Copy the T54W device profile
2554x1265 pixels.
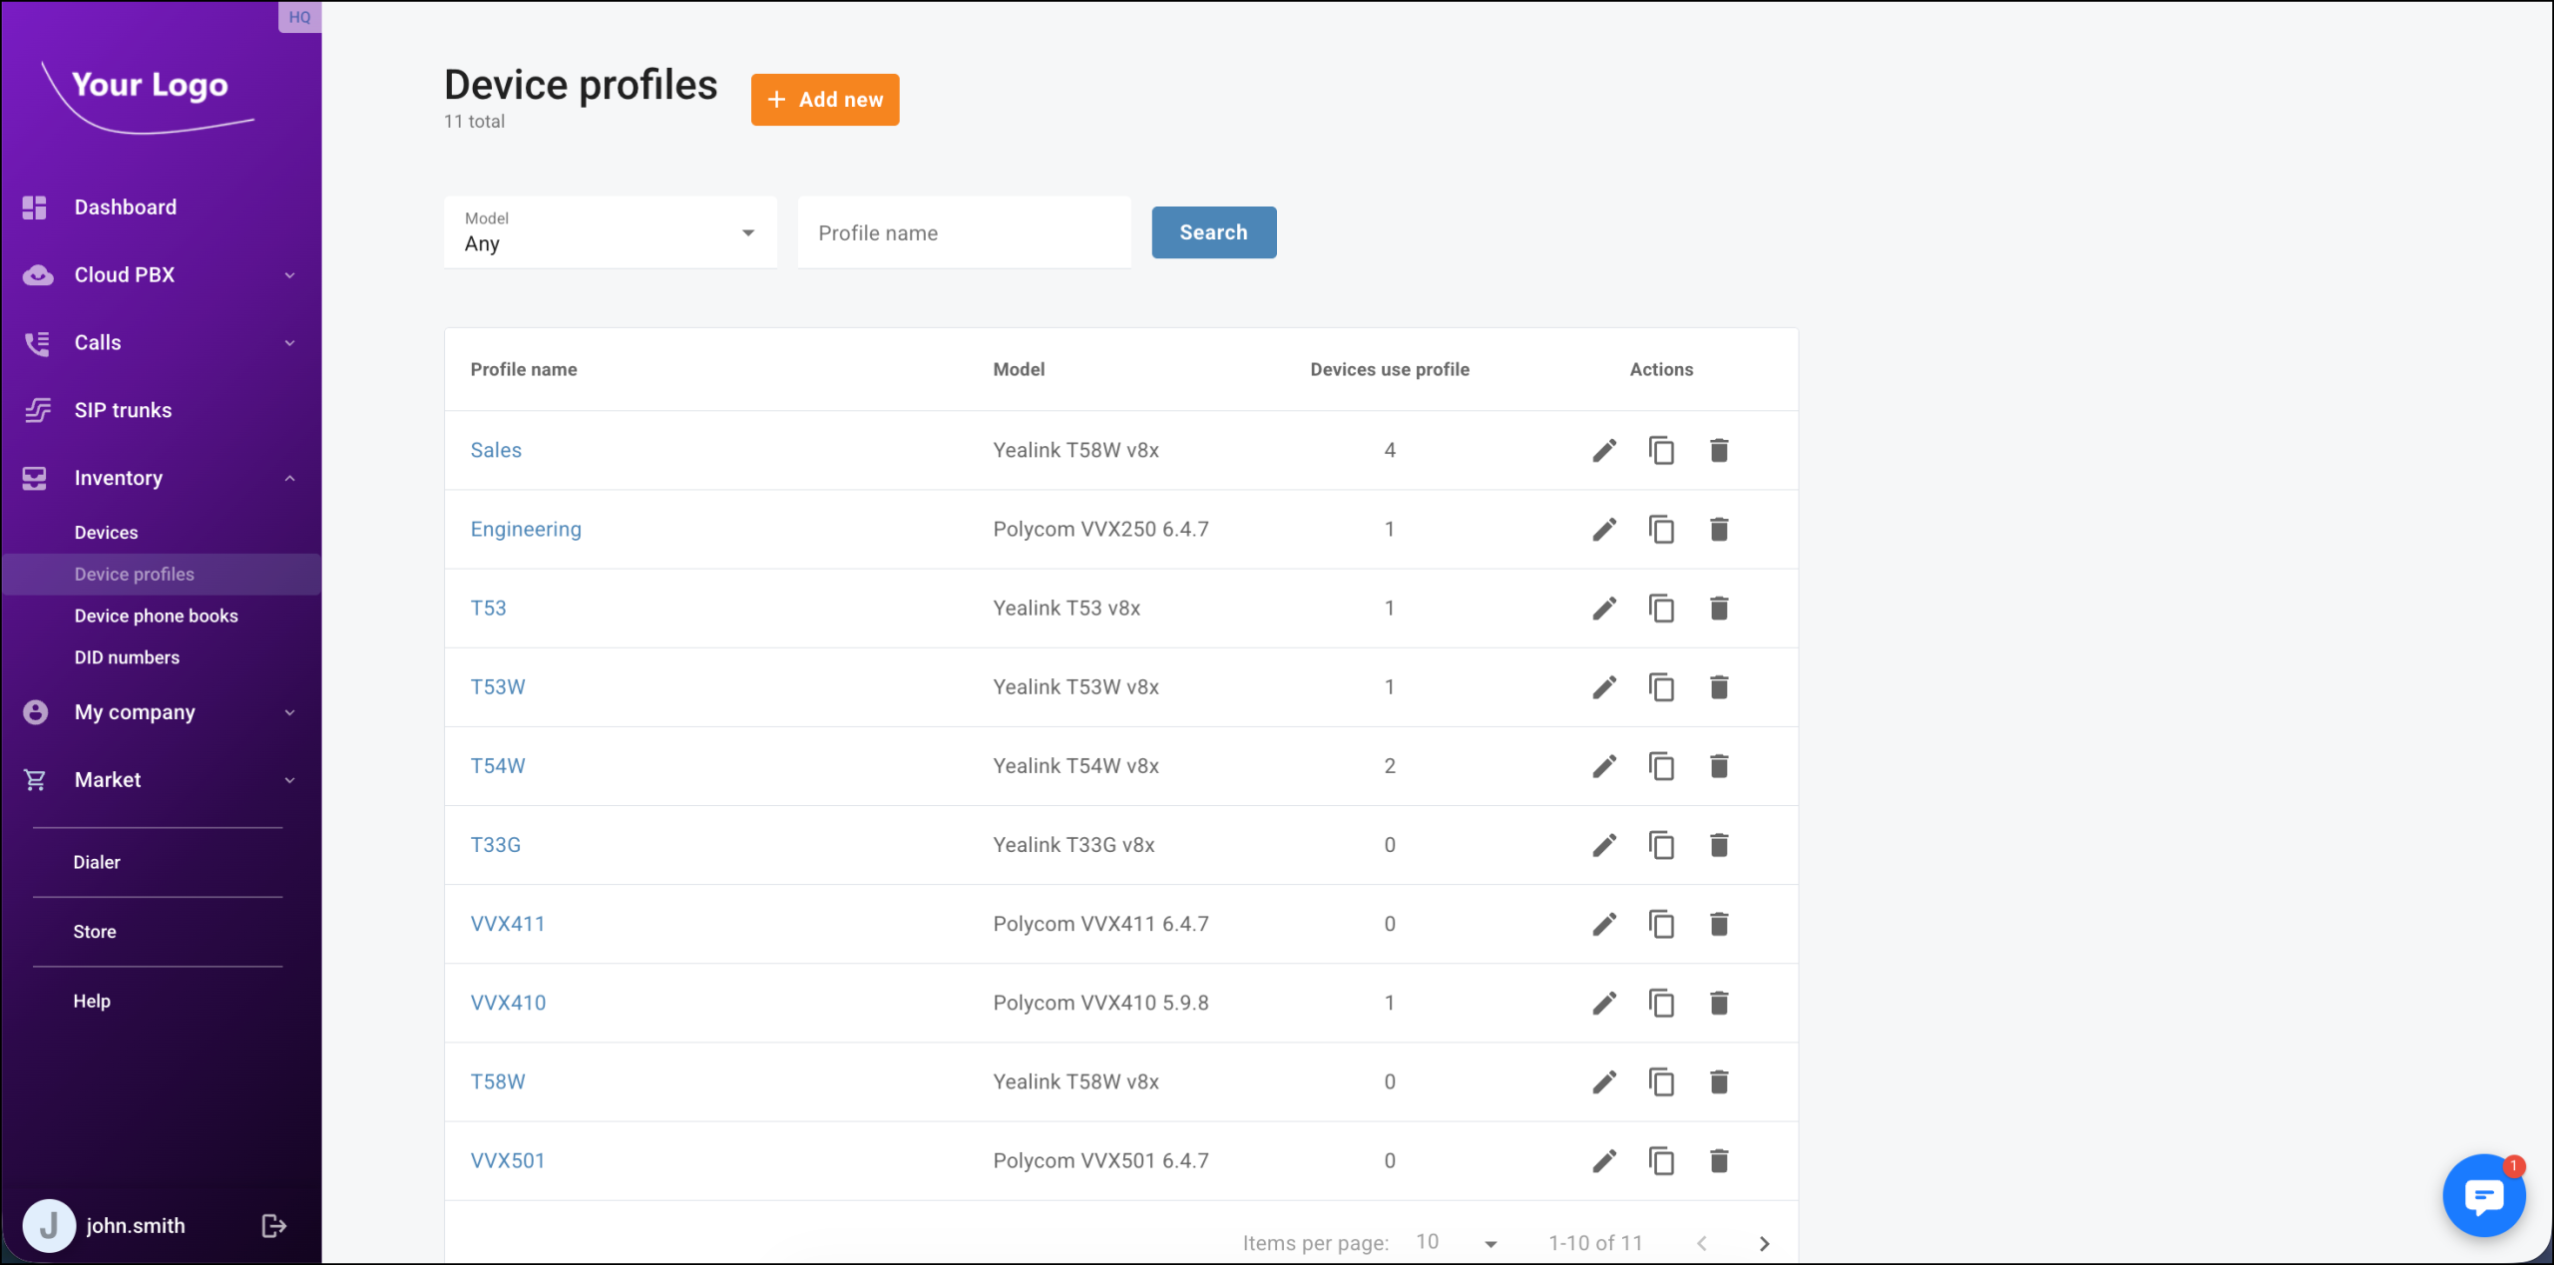tap(1661, 766)
